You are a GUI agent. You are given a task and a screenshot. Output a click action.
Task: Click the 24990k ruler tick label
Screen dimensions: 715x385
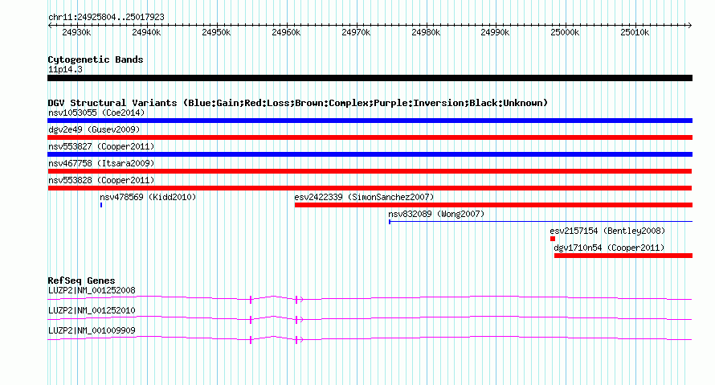(495, 33)
